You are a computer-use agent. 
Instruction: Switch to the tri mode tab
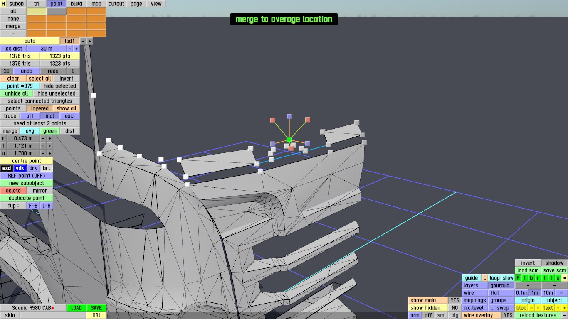[x=37, y=4]
